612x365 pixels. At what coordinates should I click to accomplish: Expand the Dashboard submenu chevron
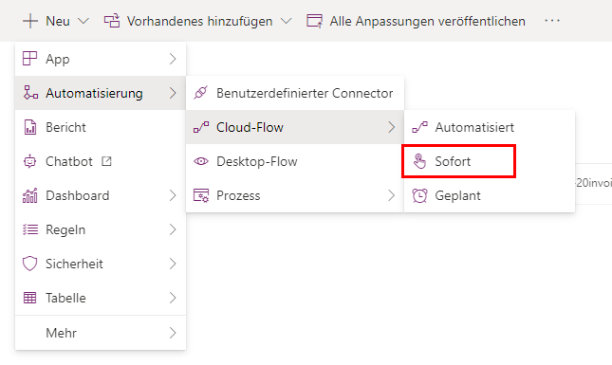pyautogui.click(x=173, y=195)
